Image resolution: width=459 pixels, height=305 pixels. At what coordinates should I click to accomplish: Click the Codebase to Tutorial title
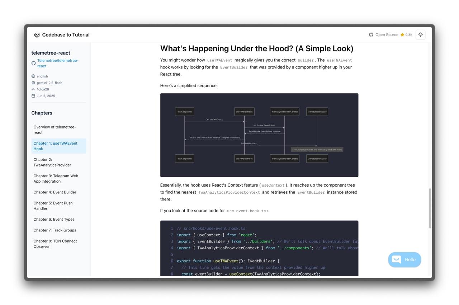point(66,35)
